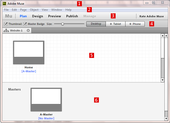
Task: Switch to Preview mode
Action: point(54,16)
